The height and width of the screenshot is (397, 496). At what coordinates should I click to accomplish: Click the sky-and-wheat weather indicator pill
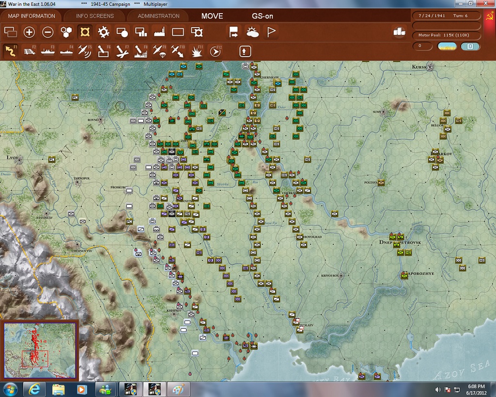point(447,46)
